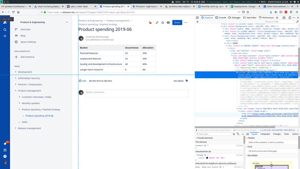Star this page as favourite

point(163,23)
